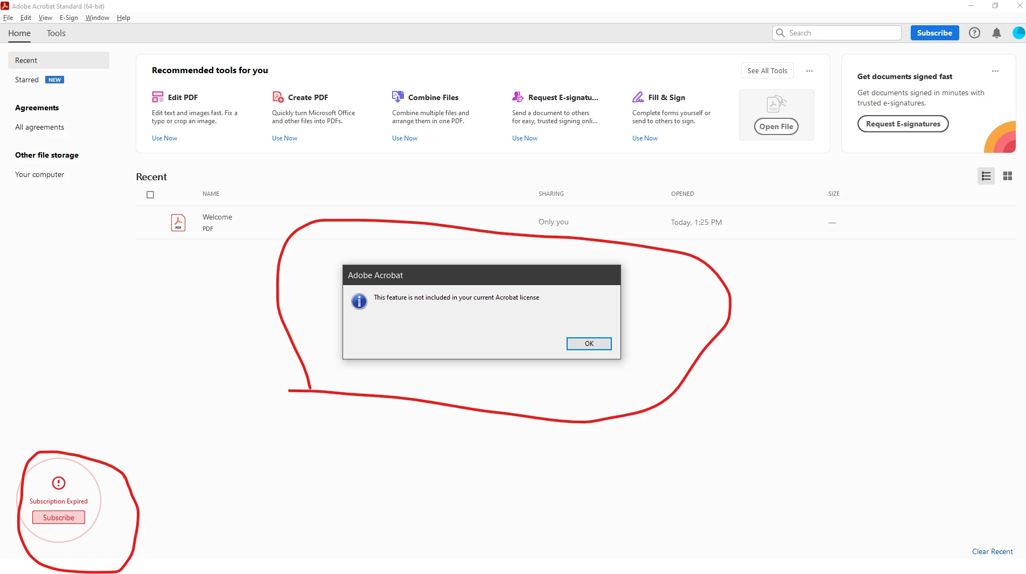This screenshot has width=1026, height=574.
Task: Click Use Now under Combine Files
Action: [404, 138]
